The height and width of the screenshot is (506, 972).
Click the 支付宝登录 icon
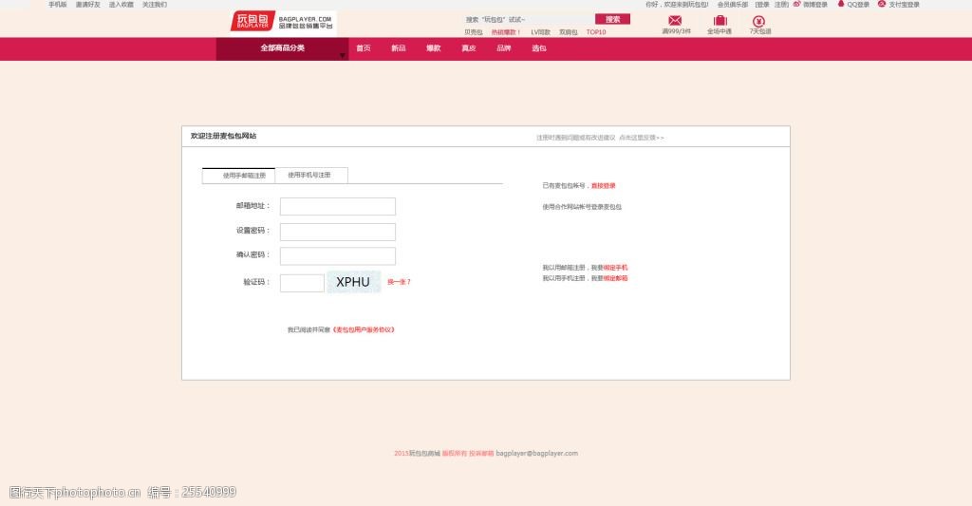(x=883, y=4)
